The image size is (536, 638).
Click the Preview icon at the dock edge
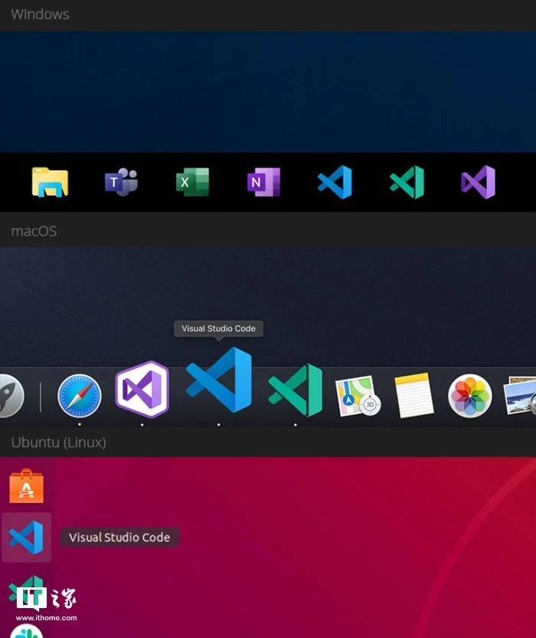point(521,396)
